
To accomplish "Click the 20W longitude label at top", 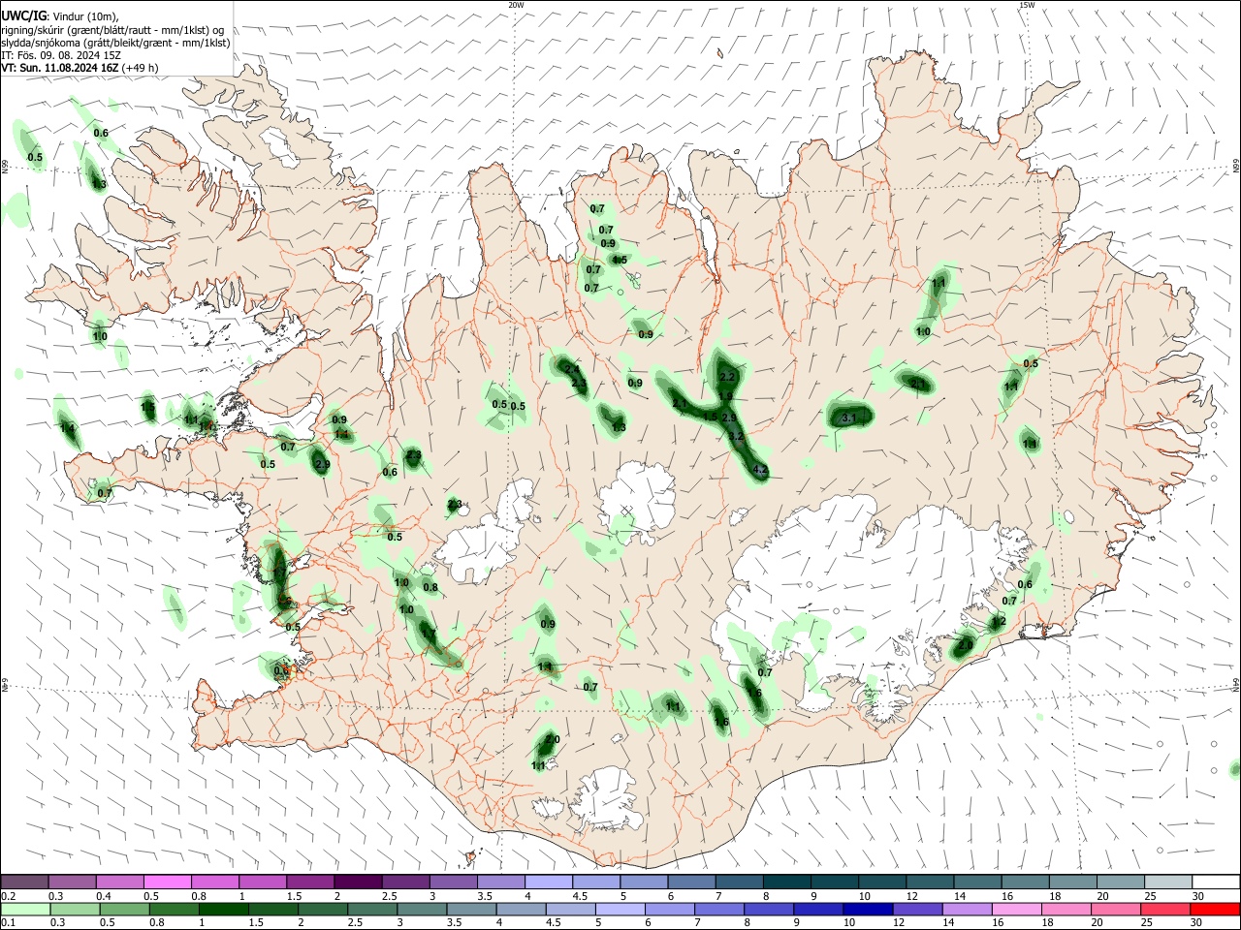I will (x=516, y=5).
